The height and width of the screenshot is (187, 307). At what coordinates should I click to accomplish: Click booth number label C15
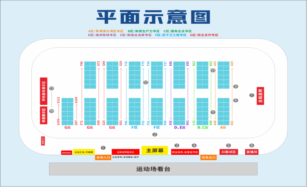click(194, 123)
